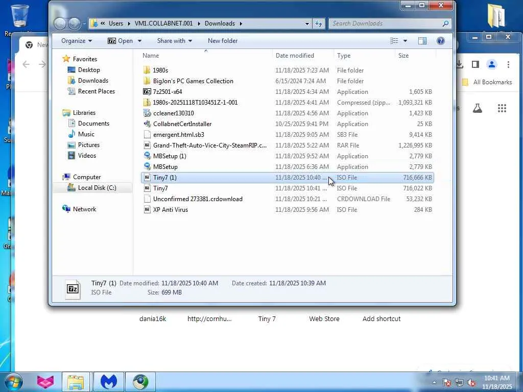Click the Explorer Forward navigation button
This screenshot has width=523, height=392.
tap(74, 23)
